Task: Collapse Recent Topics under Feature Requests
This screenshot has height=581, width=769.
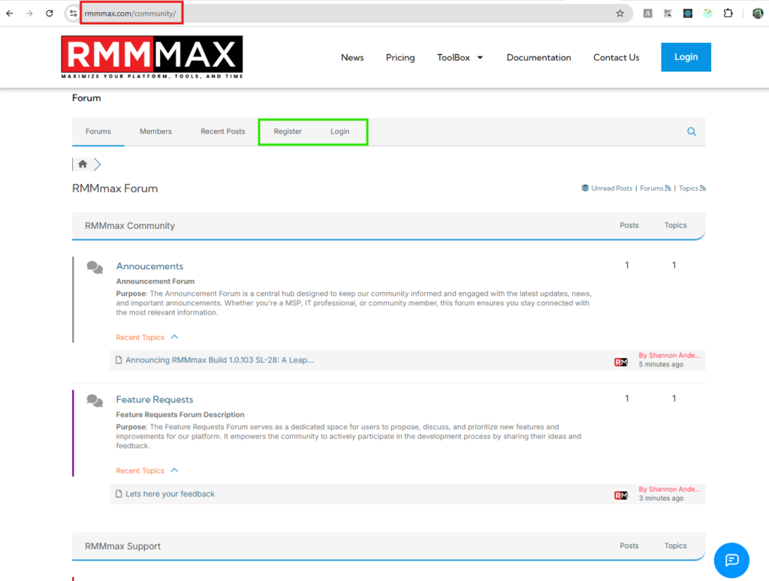Action: [x=174, y=470]
